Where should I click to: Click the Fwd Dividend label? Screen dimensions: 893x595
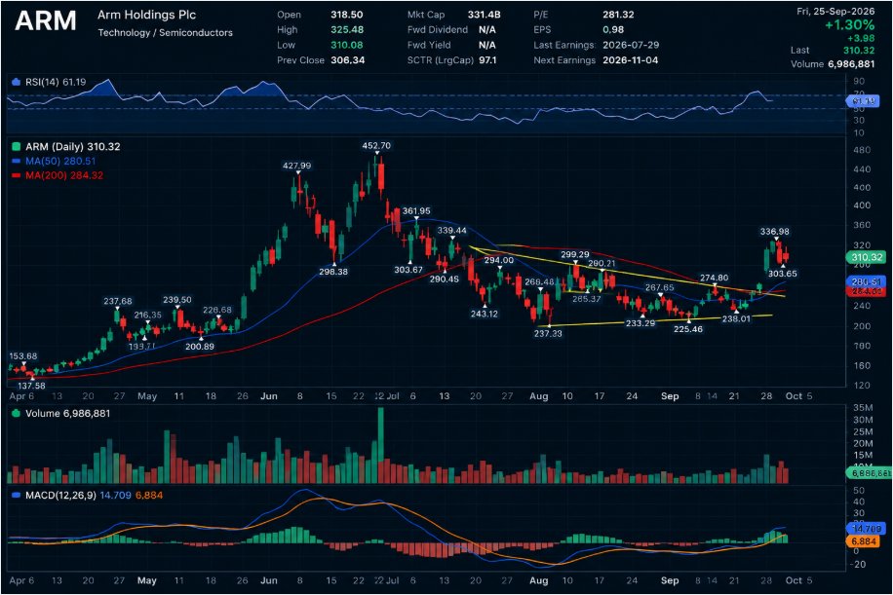tap(438, 29)
